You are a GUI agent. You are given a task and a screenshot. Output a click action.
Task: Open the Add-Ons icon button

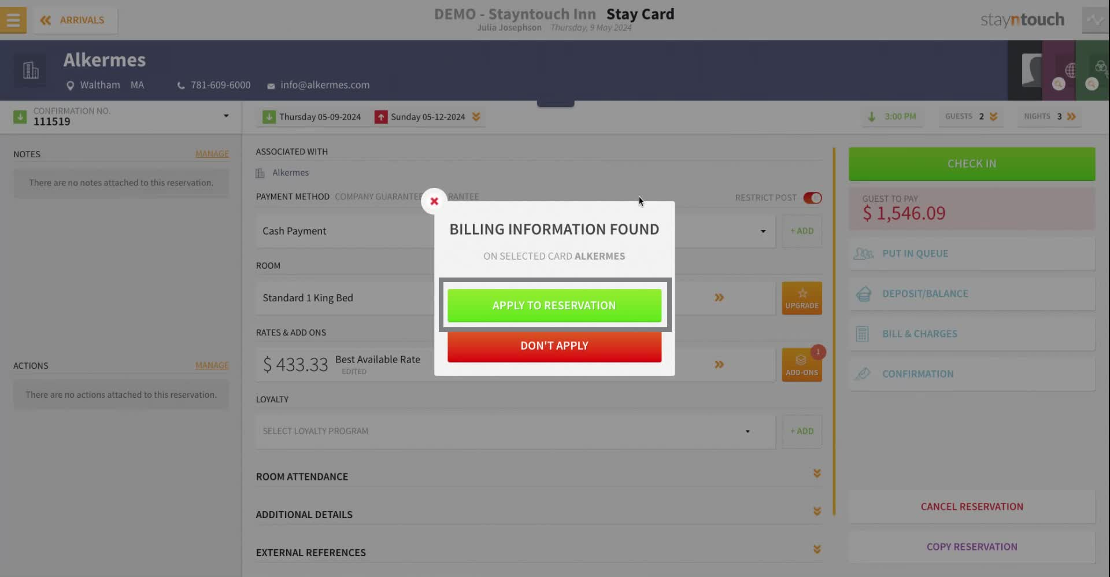802,364
